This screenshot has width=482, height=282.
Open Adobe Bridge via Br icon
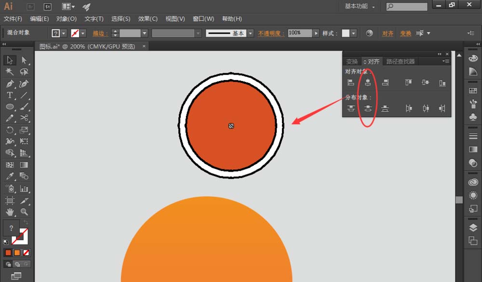[x=30, y=6]
